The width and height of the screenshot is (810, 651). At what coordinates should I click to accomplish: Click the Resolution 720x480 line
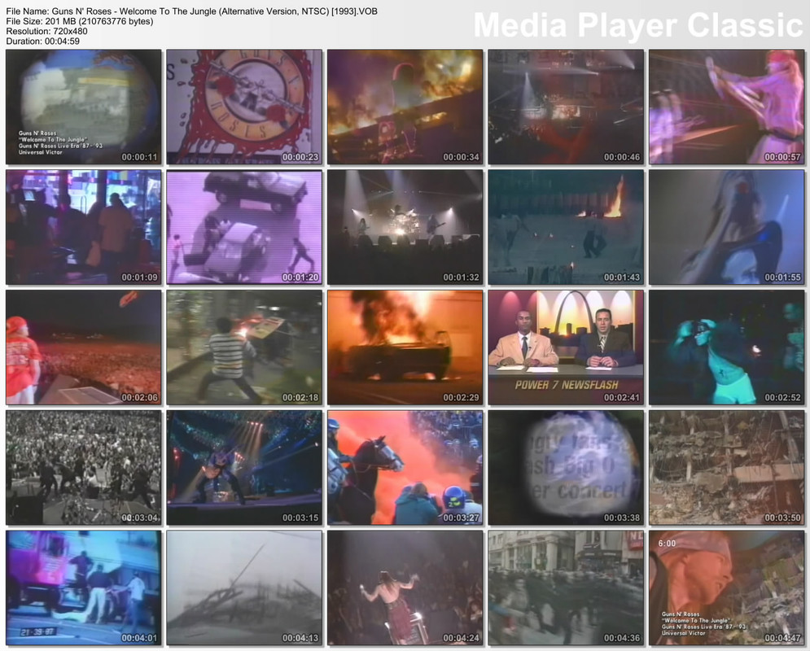pos(46,31)
